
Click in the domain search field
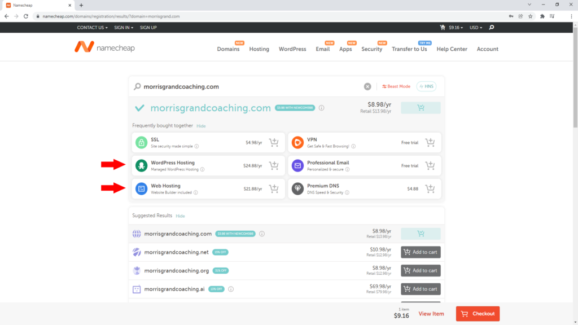click(x=251, y=86)
